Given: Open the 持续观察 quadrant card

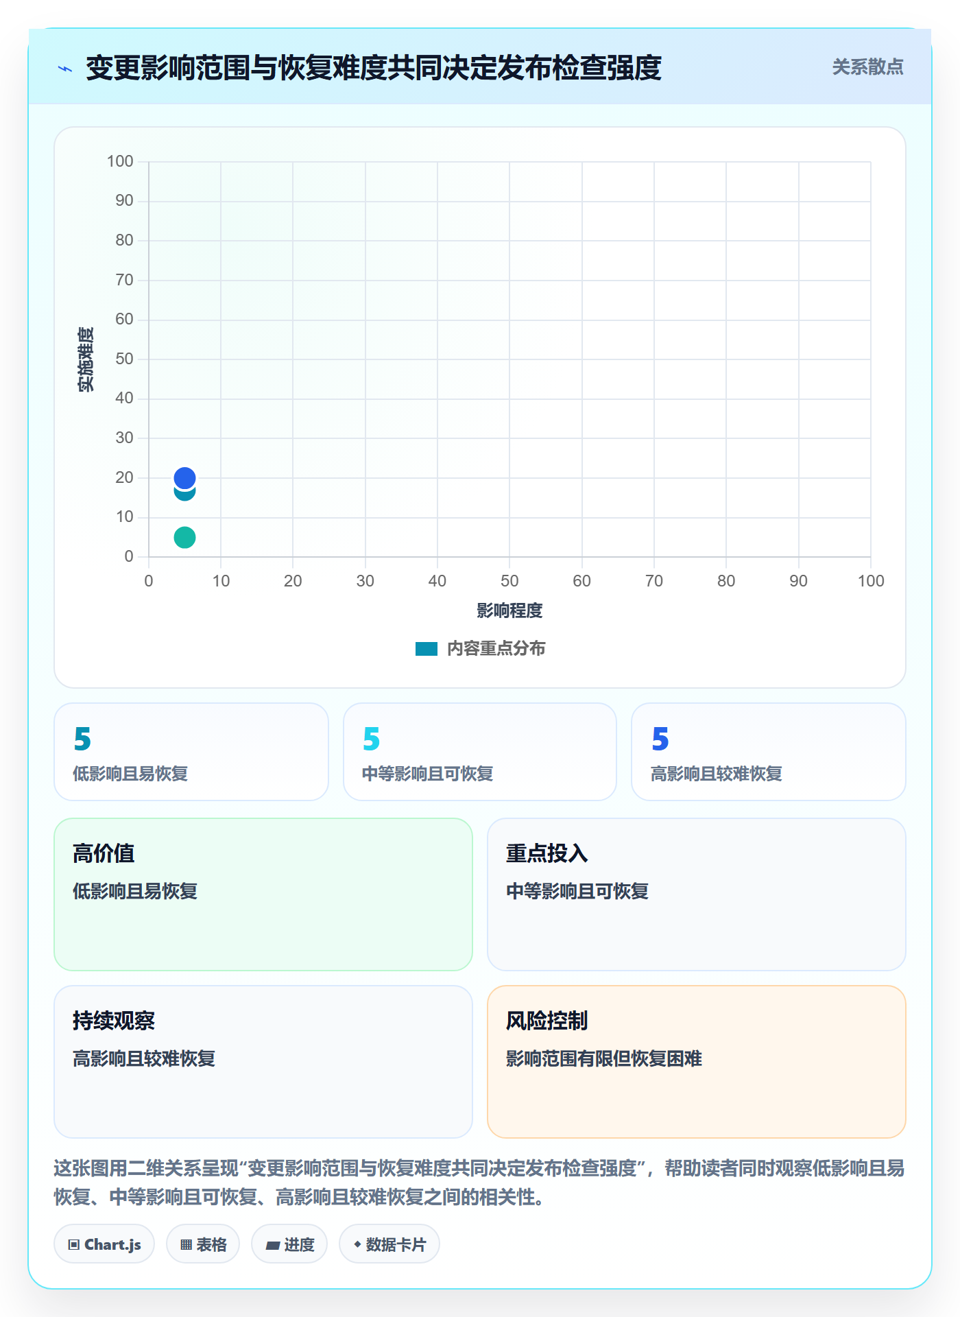Looking at the screenshot, I should point(263,1062).
